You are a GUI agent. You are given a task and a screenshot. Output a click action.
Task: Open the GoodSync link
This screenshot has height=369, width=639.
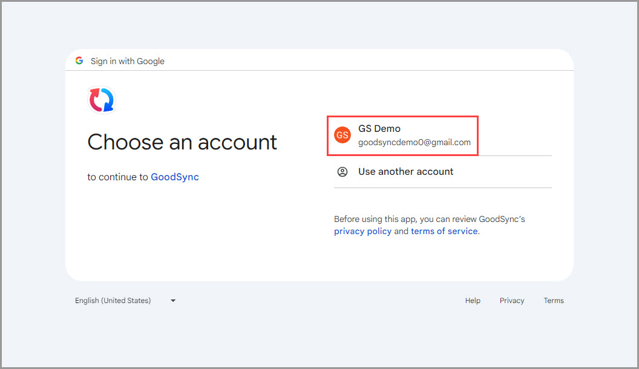pyautogui.click(x=175, y=177)
